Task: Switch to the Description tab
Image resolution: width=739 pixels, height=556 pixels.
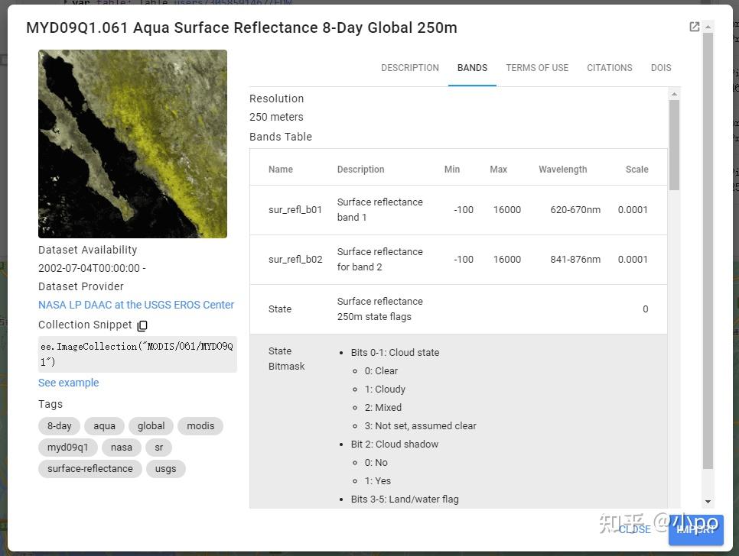Action: pyautogui.click(x=410, y=68)
